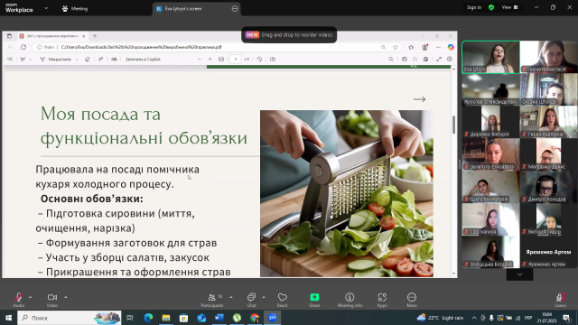Screen dimensions: 578x325
Task: Open the weather widget 22°C Light rain
Action: [x=440, y=318]
